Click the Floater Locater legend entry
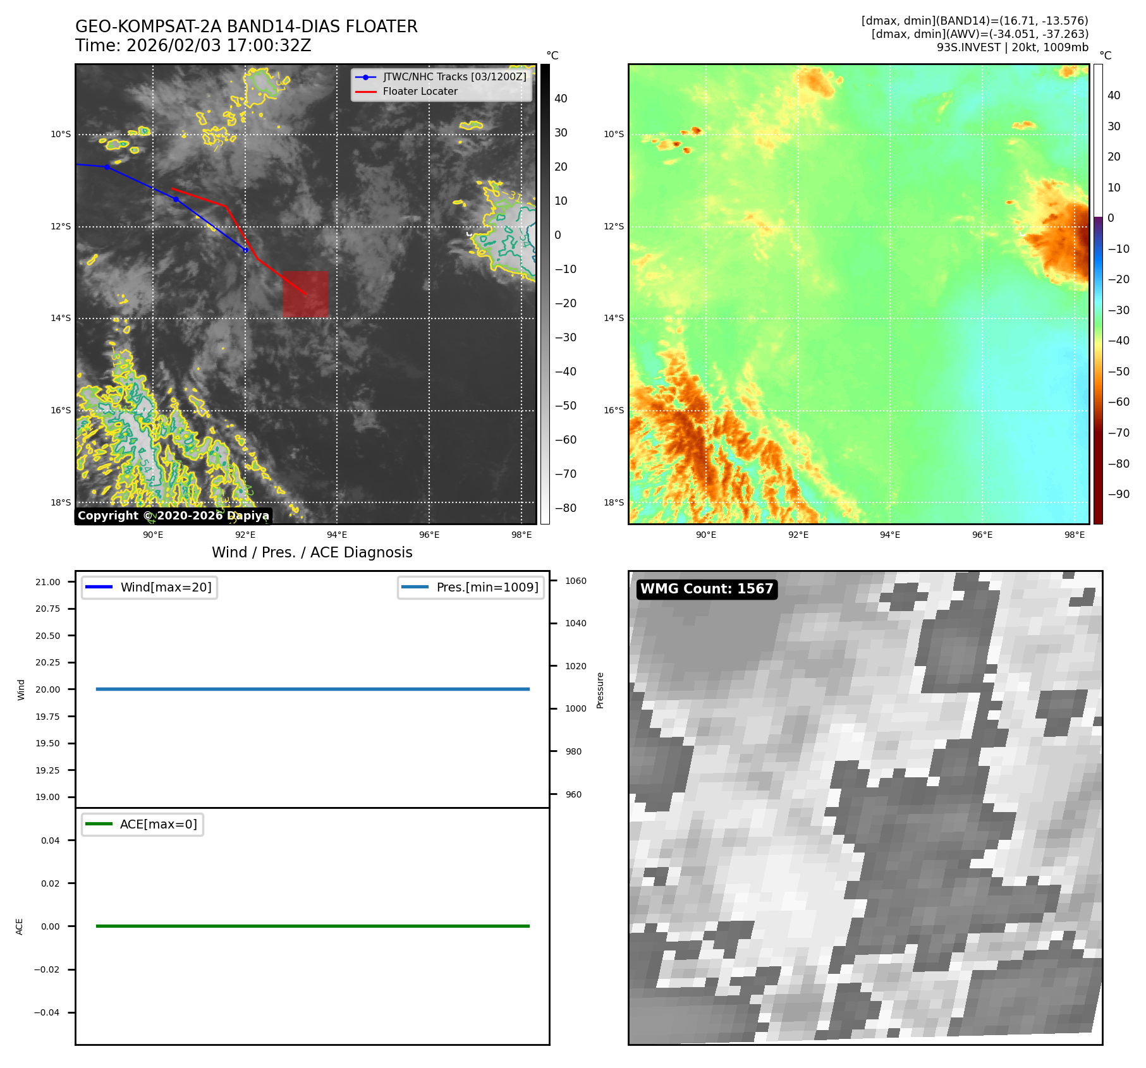Image resolution: width=1146 pixels, height=1068 pixels. 420,92
